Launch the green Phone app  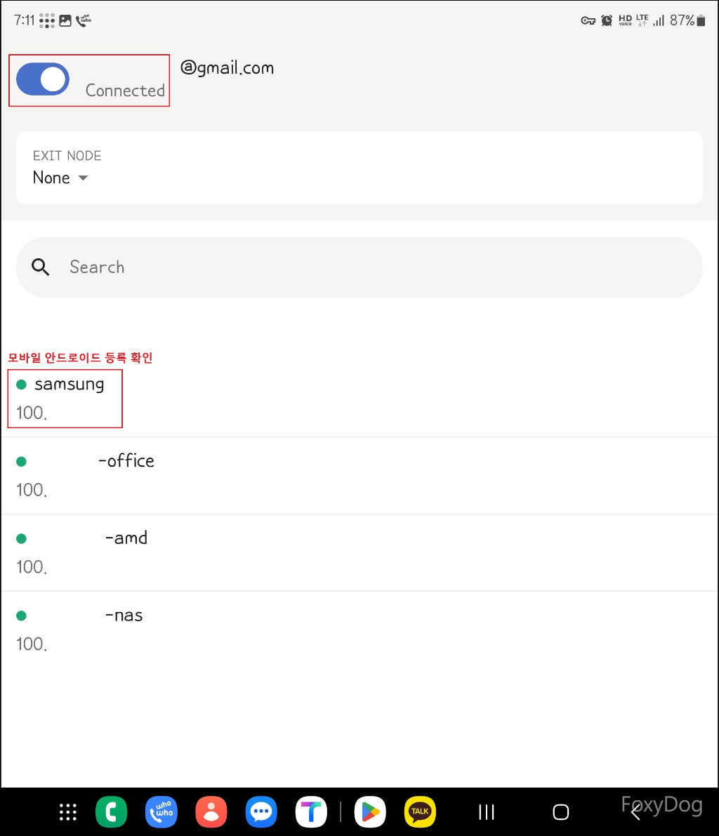tap(111, 812)
